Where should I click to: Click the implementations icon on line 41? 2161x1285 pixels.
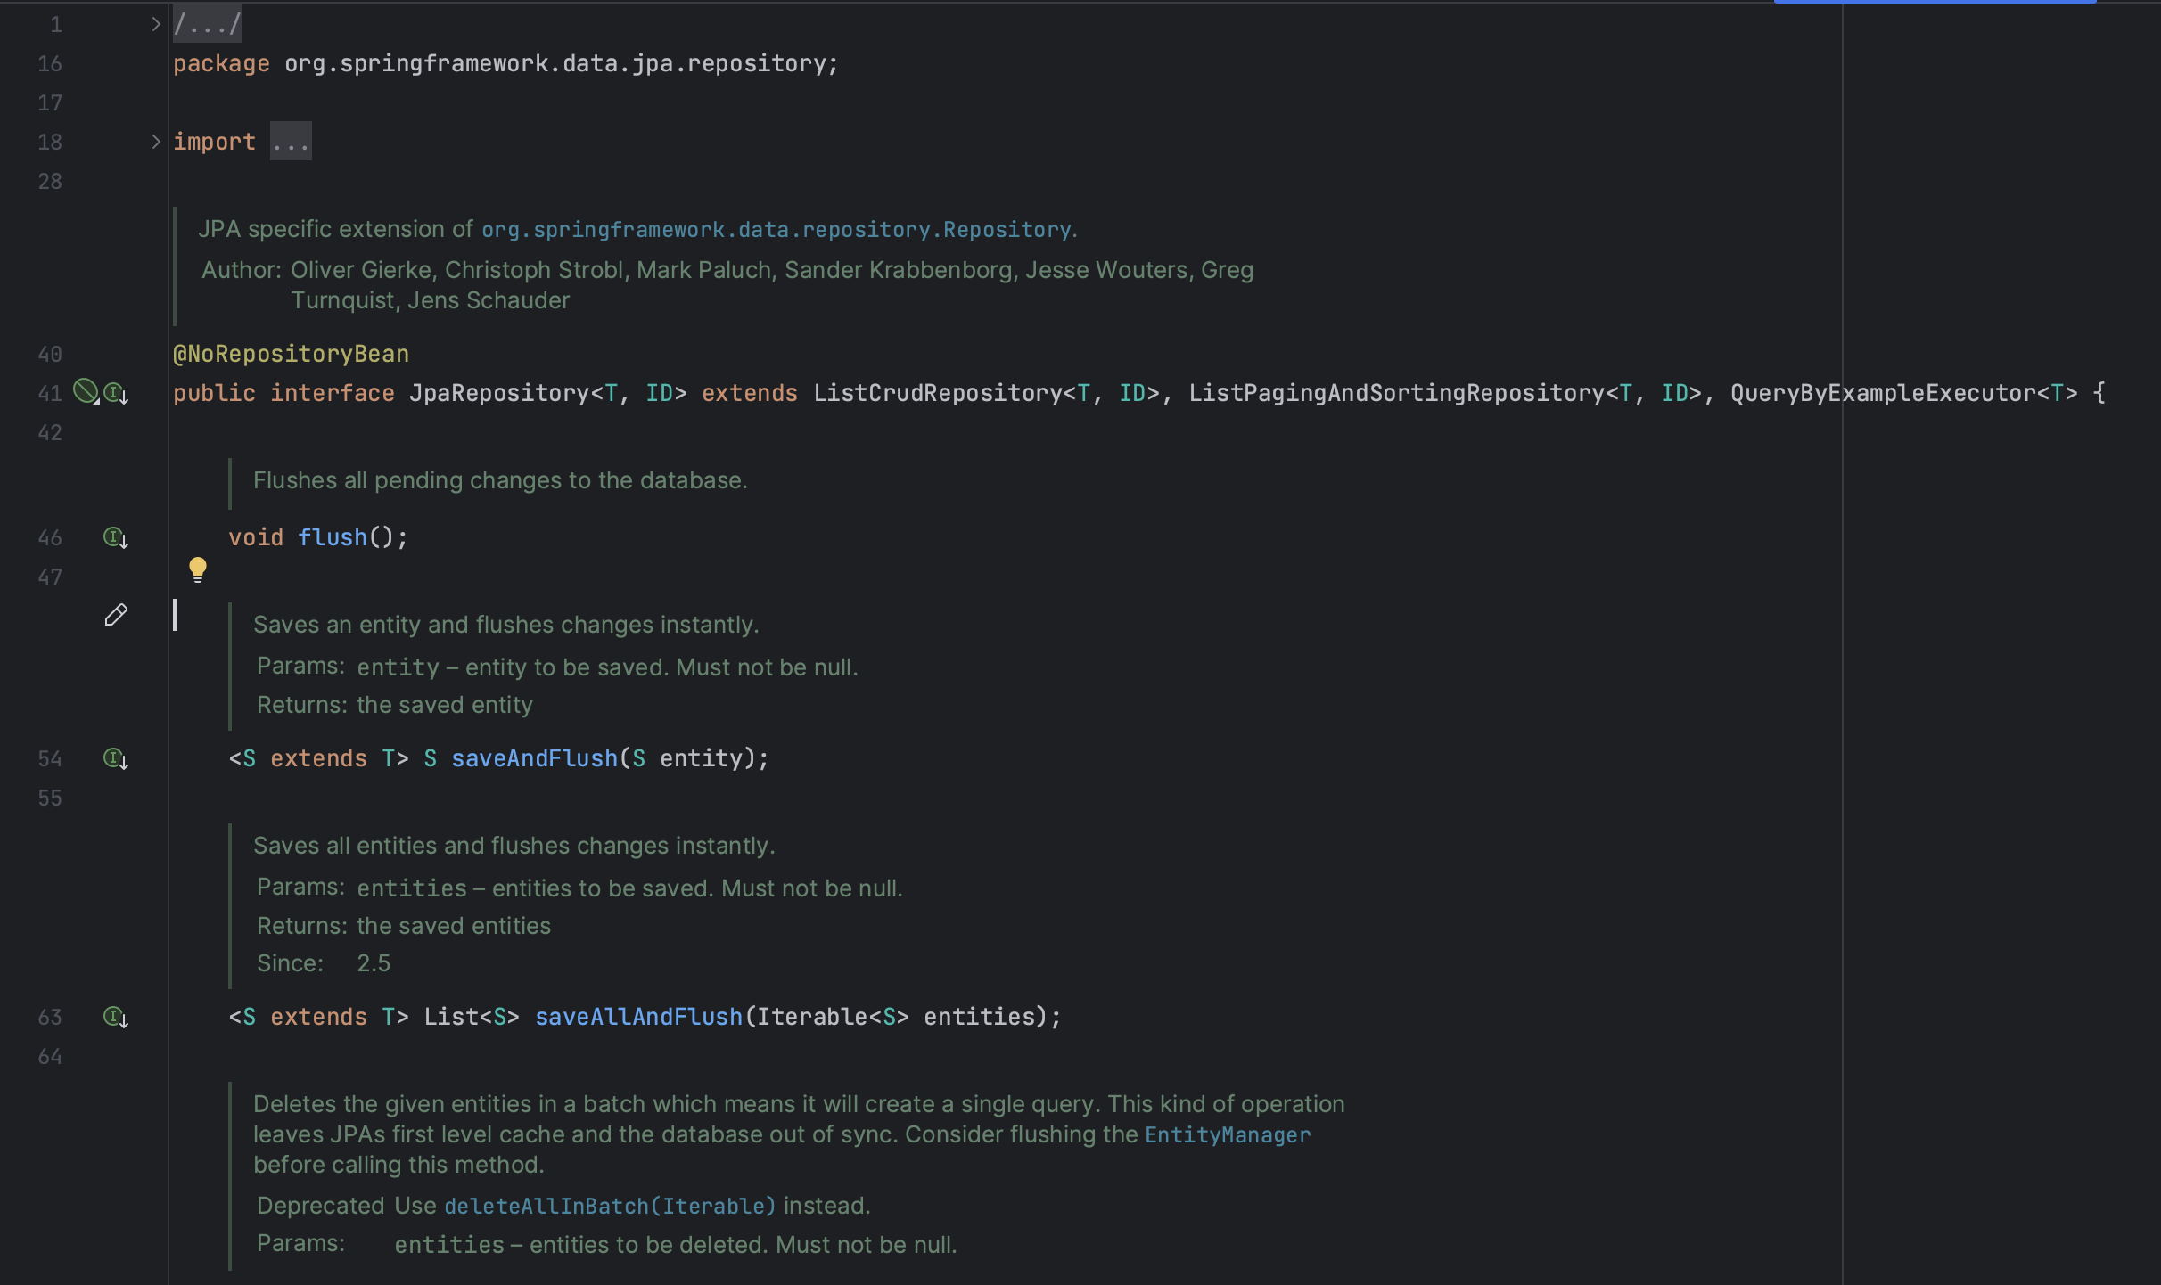[116, 393]
